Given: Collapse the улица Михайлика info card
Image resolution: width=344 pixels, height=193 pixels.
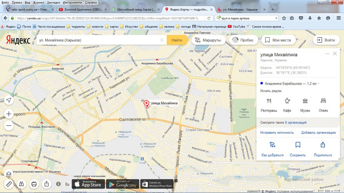Looking at the screenshot, I should coord(327,54).
